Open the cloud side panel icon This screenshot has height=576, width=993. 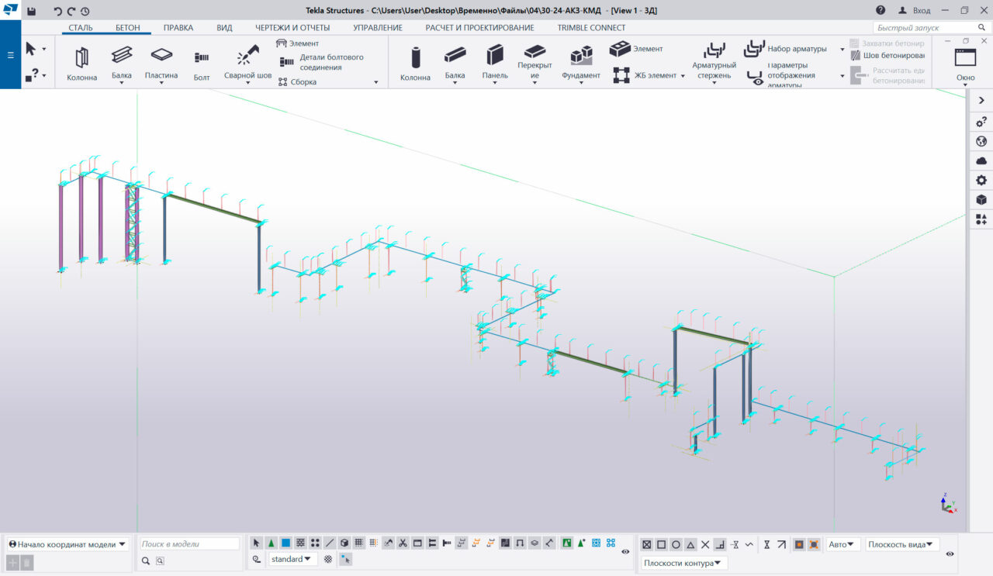[x=981, y=160]
